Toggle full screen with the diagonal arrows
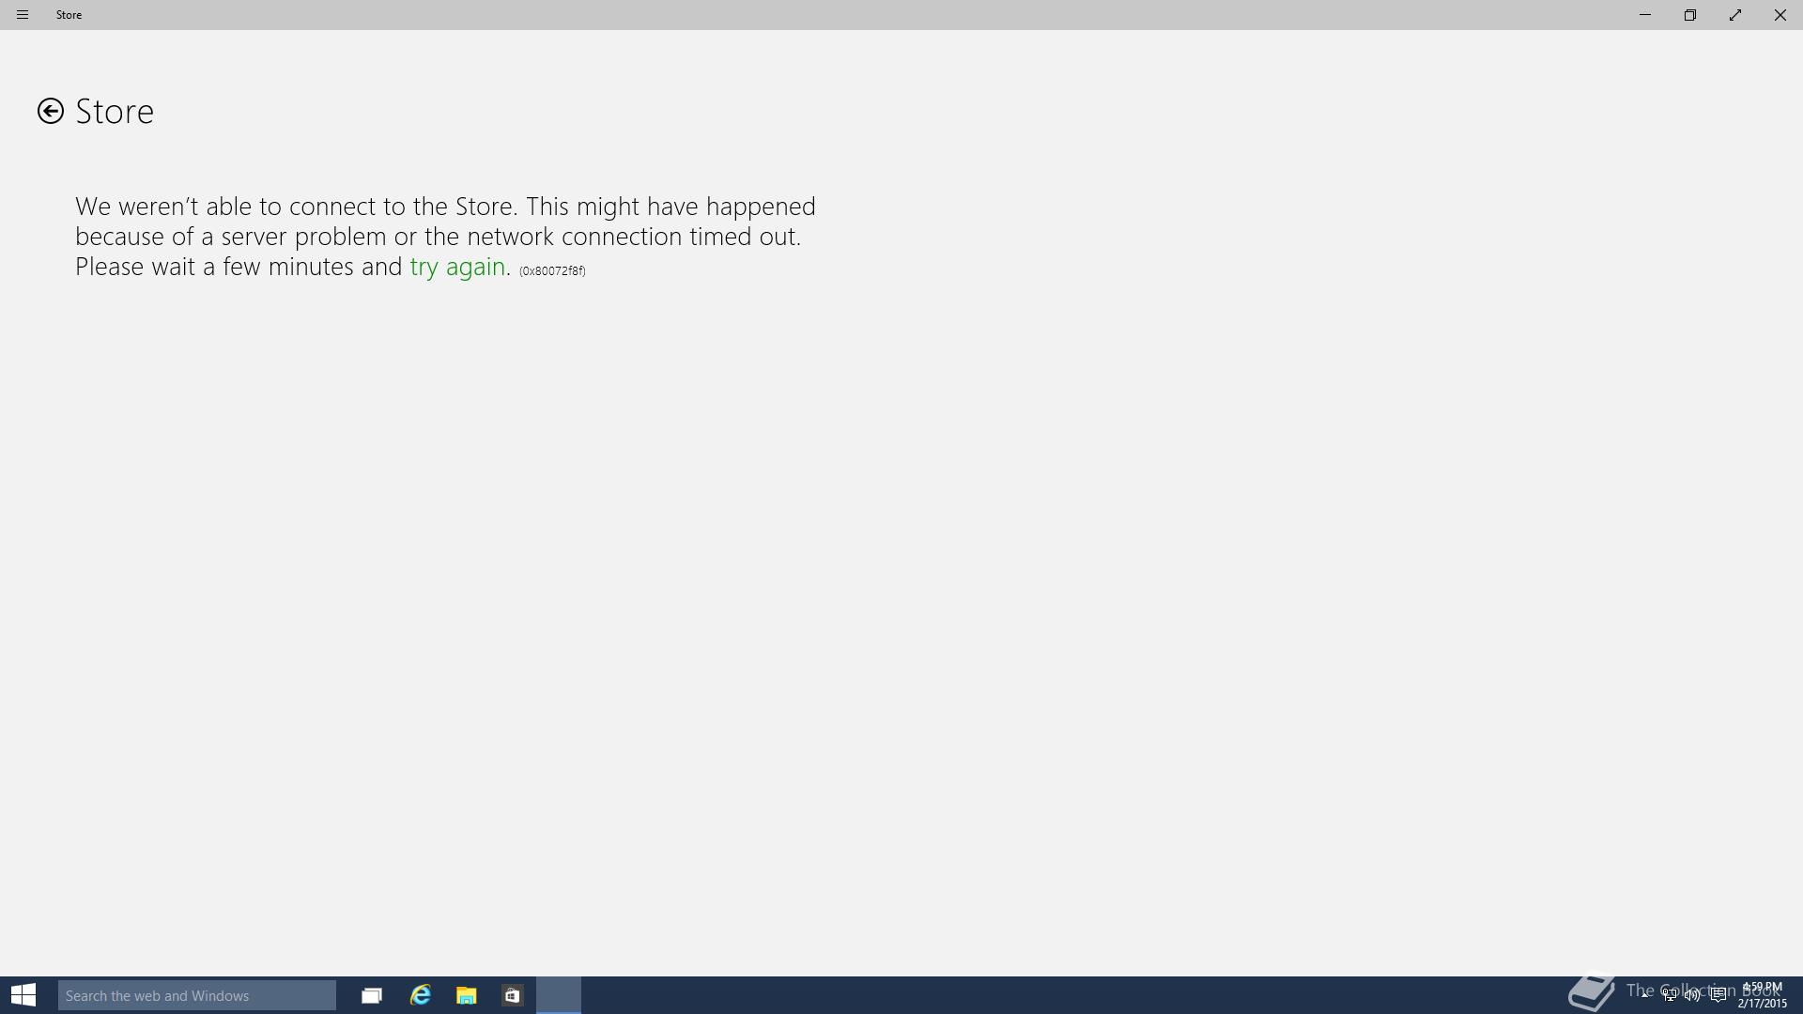This screenshot has height=1014, width=1803. [x=1735, y=15]
